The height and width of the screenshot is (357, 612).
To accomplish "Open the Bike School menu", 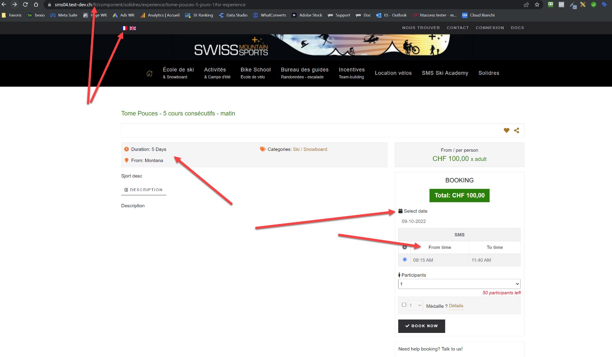I will tap(256, 73).
